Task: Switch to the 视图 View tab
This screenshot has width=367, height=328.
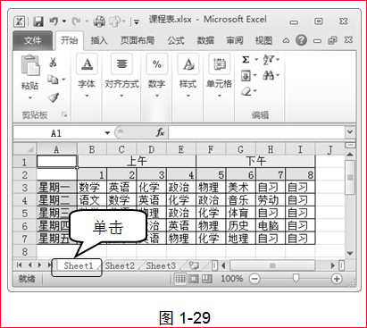Action: 263,40
